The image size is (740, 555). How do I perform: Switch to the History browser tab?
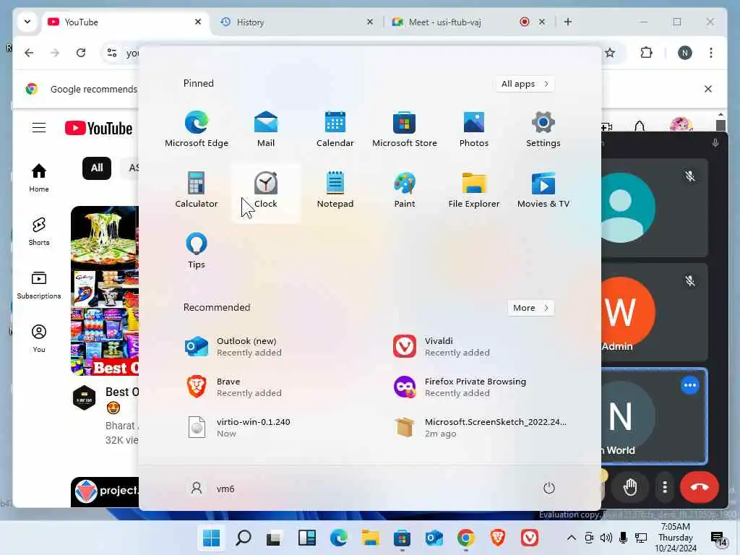297,22
